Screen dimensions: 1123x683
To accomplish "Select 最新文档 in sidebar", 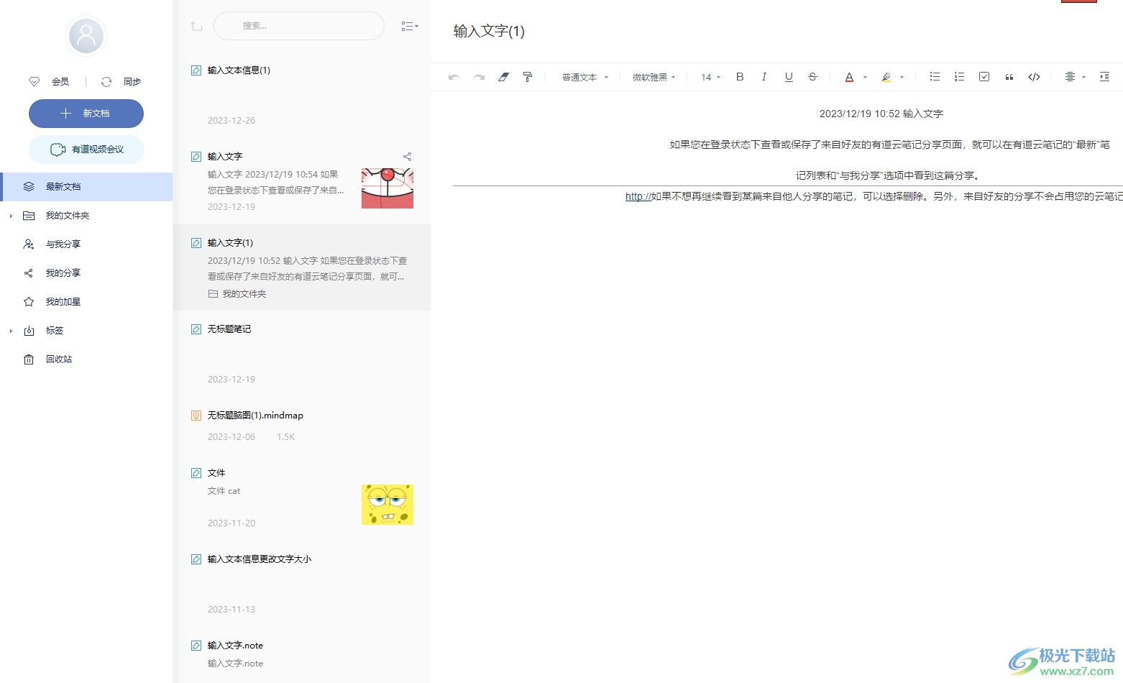I will (x=86, y=187).
